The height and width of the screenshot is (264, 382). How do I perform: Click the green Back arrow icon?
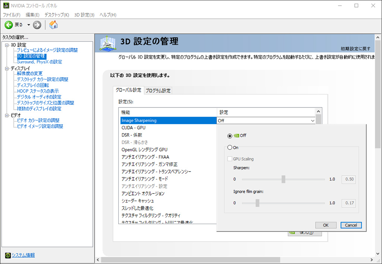[x=9, y=25]
